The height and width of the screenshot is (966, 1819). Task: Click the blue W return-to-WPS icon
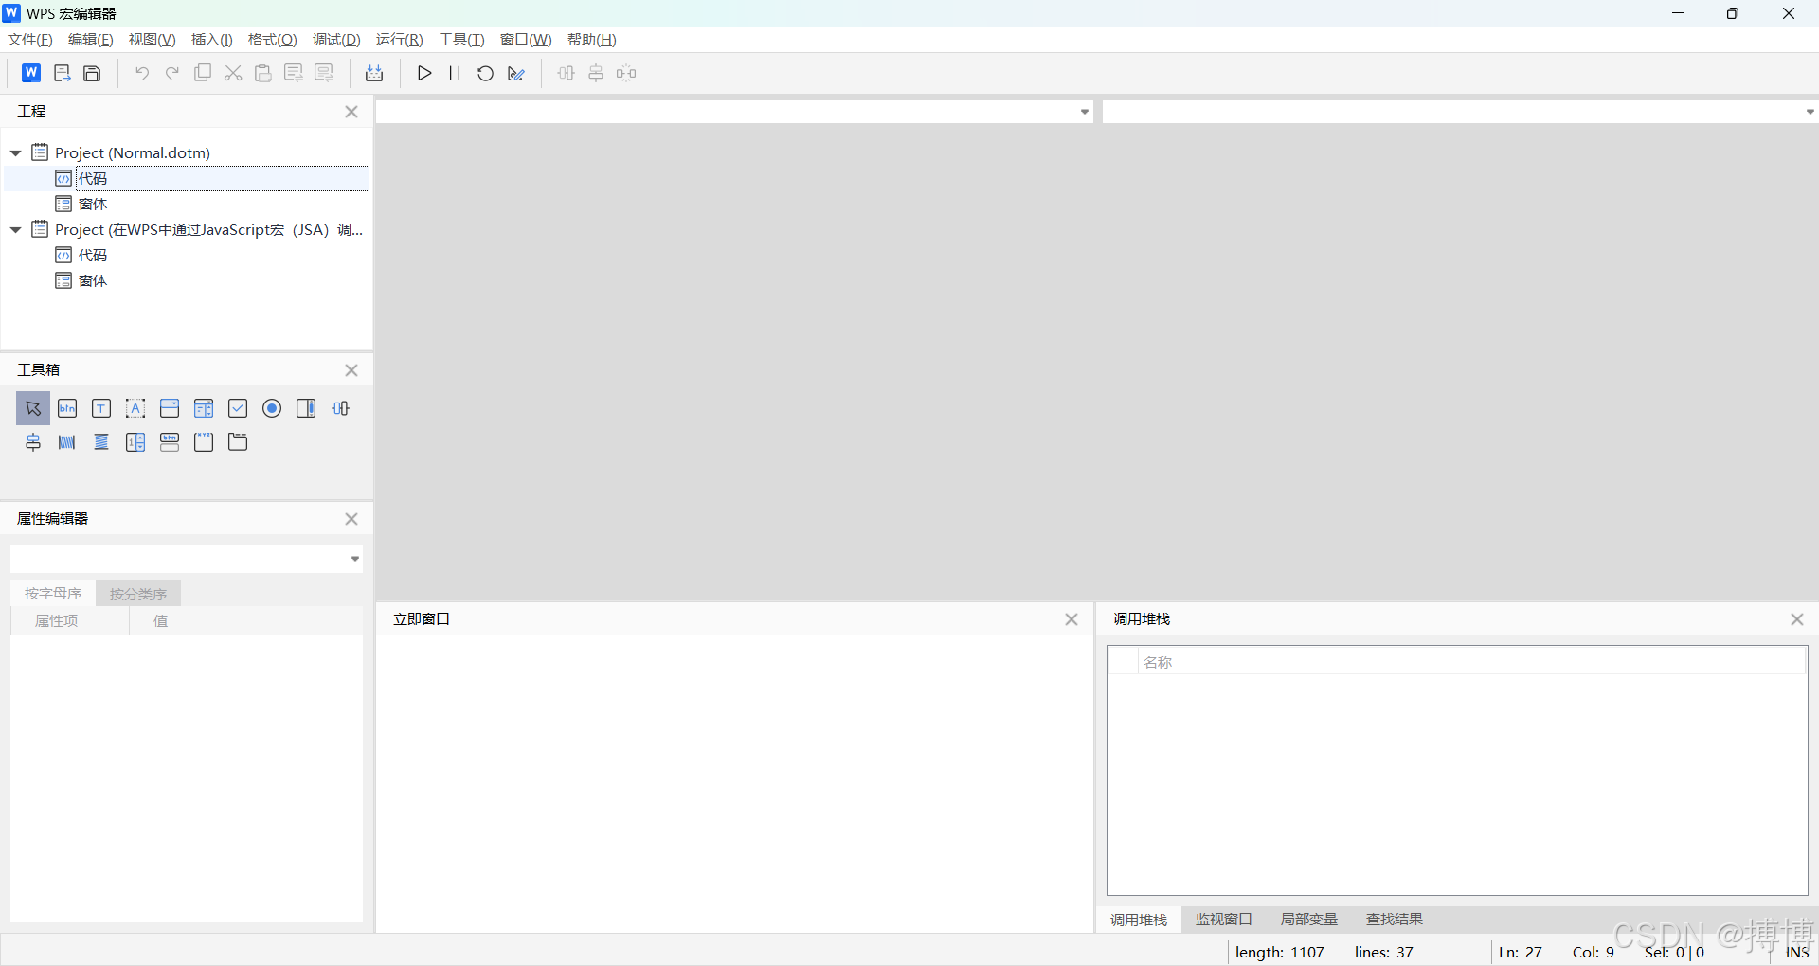tap(31, 73)
